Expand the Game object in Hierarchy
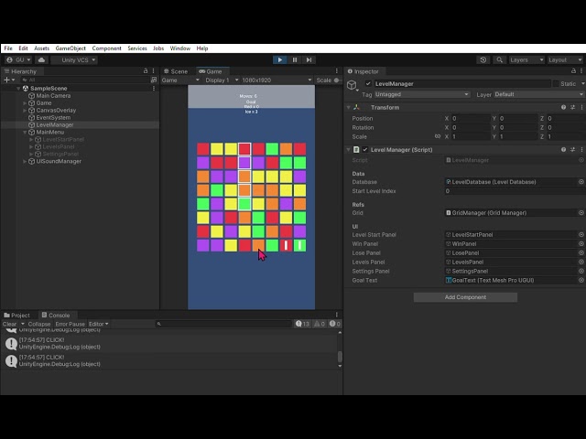The height and width of the screenshot is (439, 586). pos(25,103)
